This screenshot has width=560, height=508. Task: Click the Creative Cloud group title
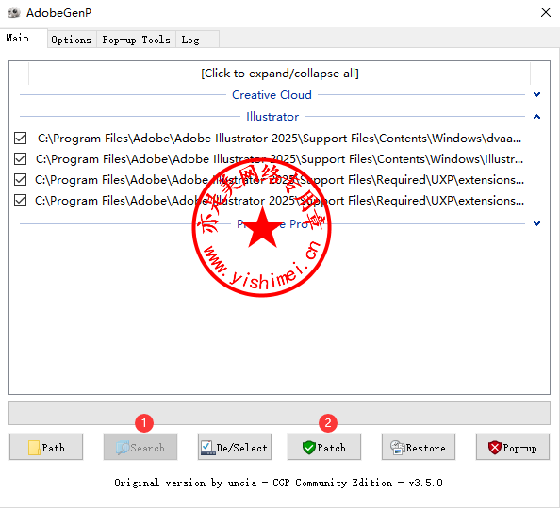tap(272, 94)
